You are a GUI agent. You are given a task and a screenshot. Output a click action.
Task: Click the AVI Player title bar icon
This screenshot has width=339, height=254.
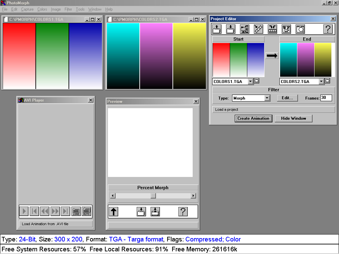[21, 100]
